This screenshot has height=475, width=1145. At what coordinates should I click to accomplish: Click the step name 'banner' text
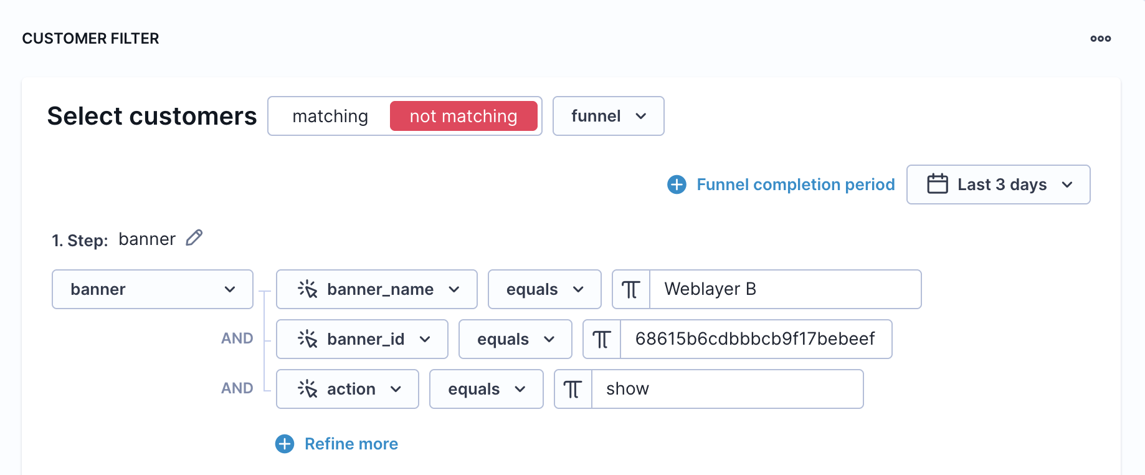tap(147, 239)
